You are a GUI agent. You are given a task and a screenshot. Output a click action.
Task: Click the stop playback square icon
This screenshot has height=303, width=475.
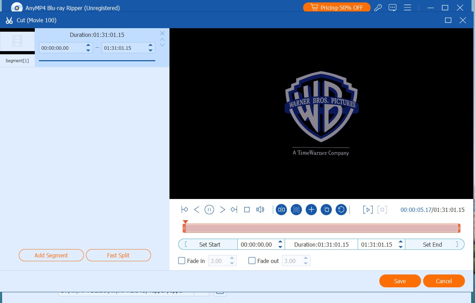tap(247, 209)
